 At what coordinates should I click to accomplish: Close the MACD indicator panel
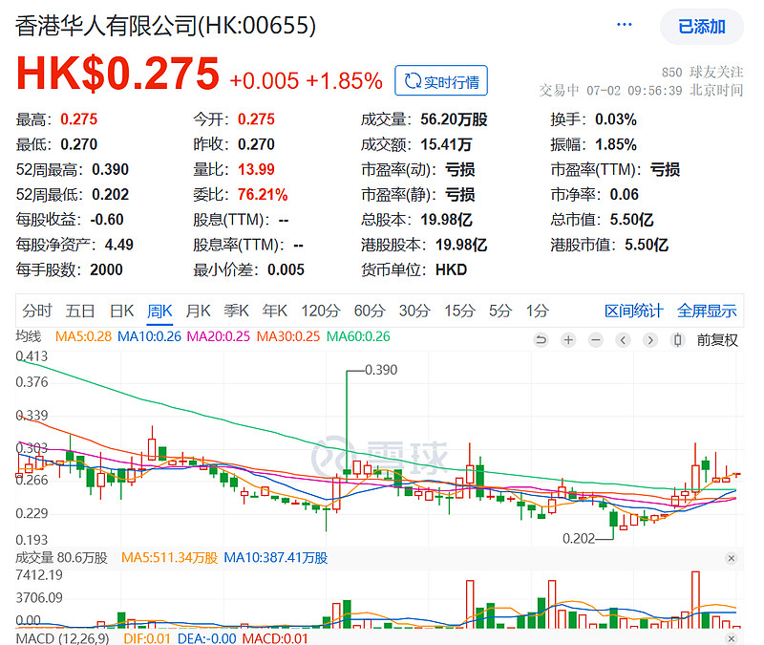731,638
